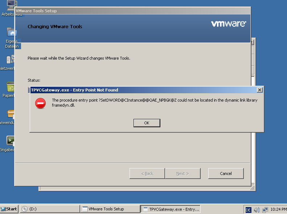Open the Papierkorb recycle bin icon

click(x=8, y=90)
